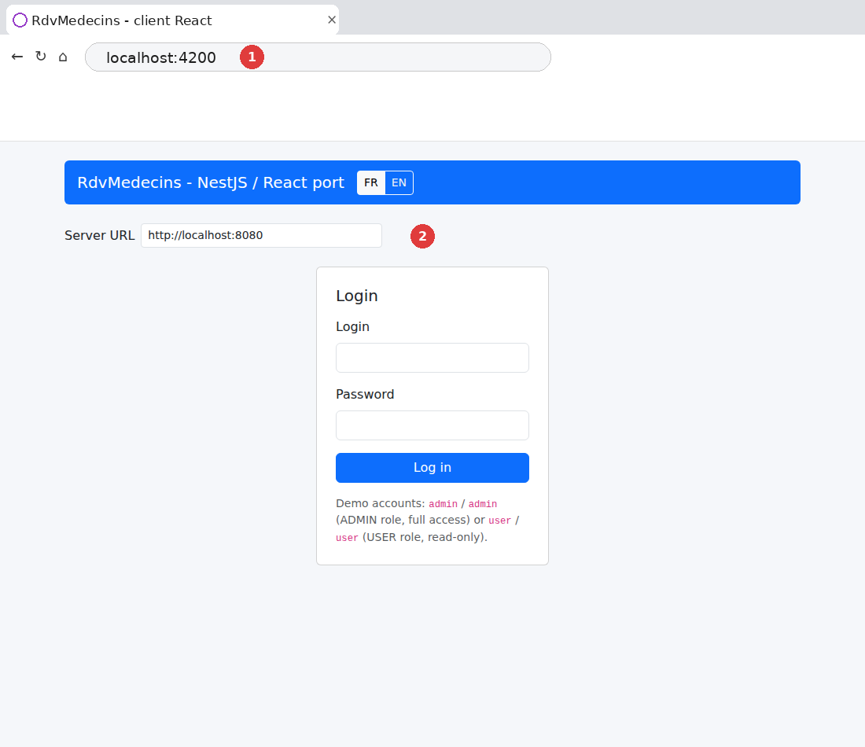The image size is (865, 747).
Task: Focus the localhost:4200 address bar
Action: [x=318, y=57]
